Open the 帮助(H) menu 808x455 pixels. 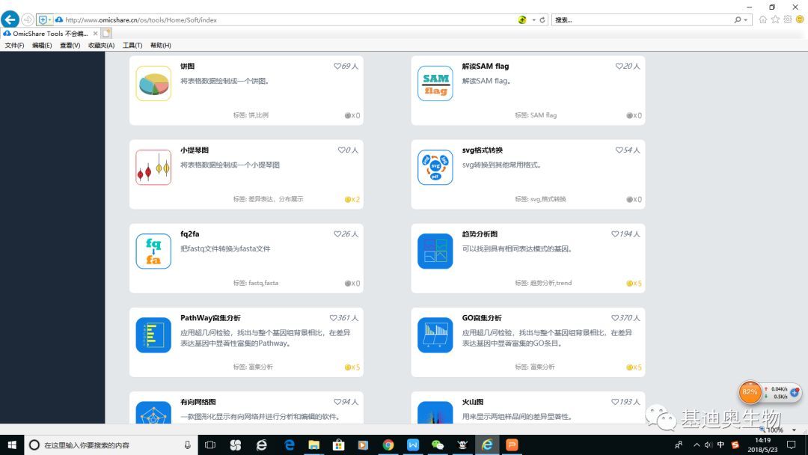pyautogui.click(x=161, y=46)
